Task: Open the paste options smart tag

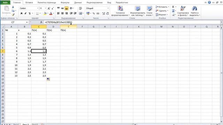Action: pyautogui.click(x=48, y=79)
